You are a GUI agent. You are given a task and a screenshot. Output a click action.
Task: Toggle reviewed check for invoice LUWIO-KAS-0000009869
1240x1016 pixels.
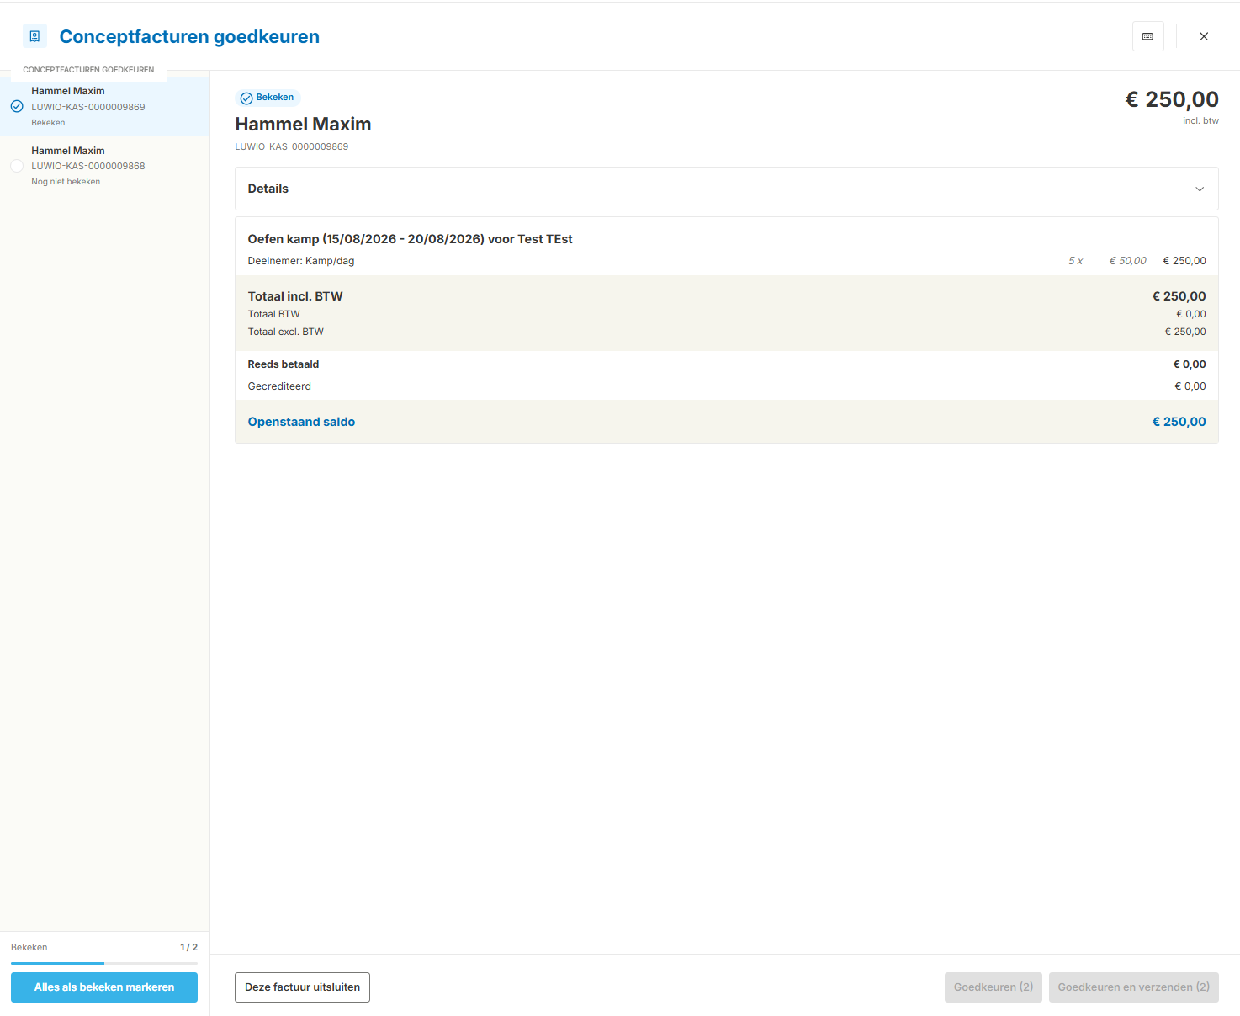tap(17, 106)
